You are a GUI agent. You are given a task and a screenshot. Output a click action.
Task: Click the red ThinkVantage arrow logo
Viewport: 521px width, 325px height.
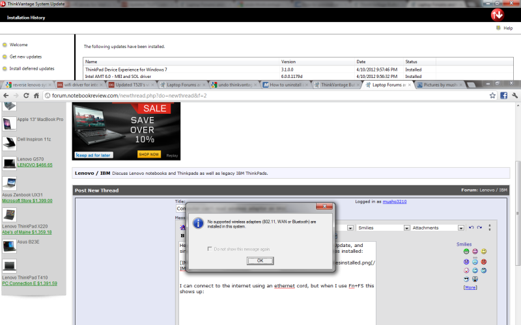498,14
